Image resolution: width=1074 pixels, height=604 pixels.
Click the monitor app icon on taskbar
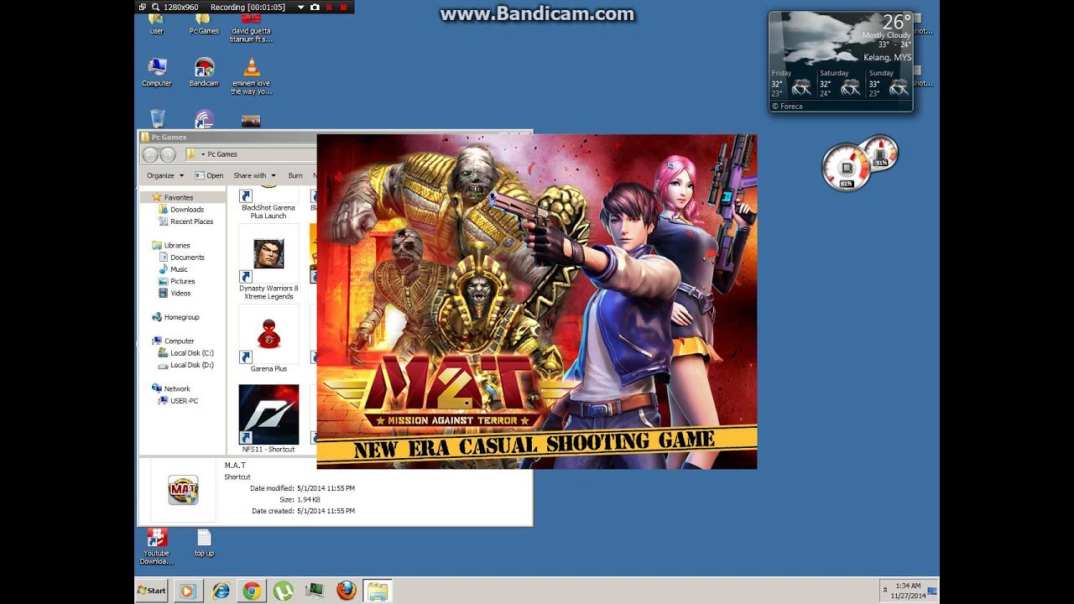click(x=315, y=591)
